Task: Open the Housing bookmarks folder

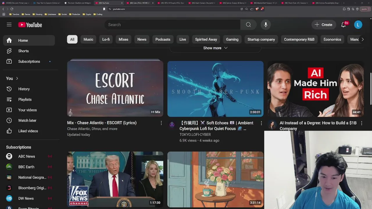Action: pyautogui.click(x=37, y=14)
